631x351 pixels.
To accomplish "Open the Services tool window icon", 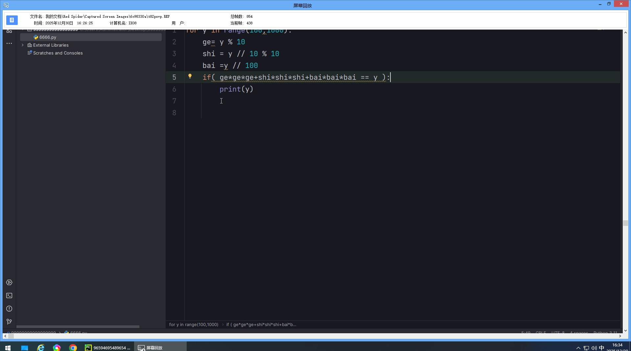I will tap(9, 282).
